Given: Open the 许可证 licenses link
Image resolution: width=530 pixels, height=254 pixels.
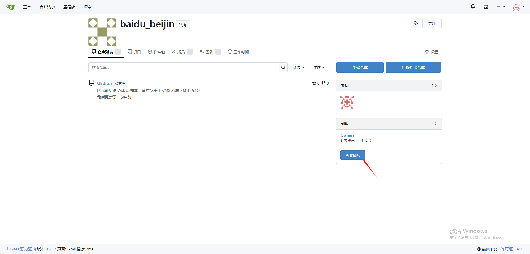Looking at the screenshot, I should 507,249.
